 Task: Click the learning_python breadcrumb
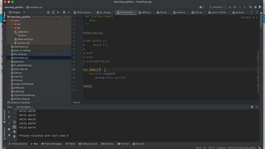(x=14, y=7)
